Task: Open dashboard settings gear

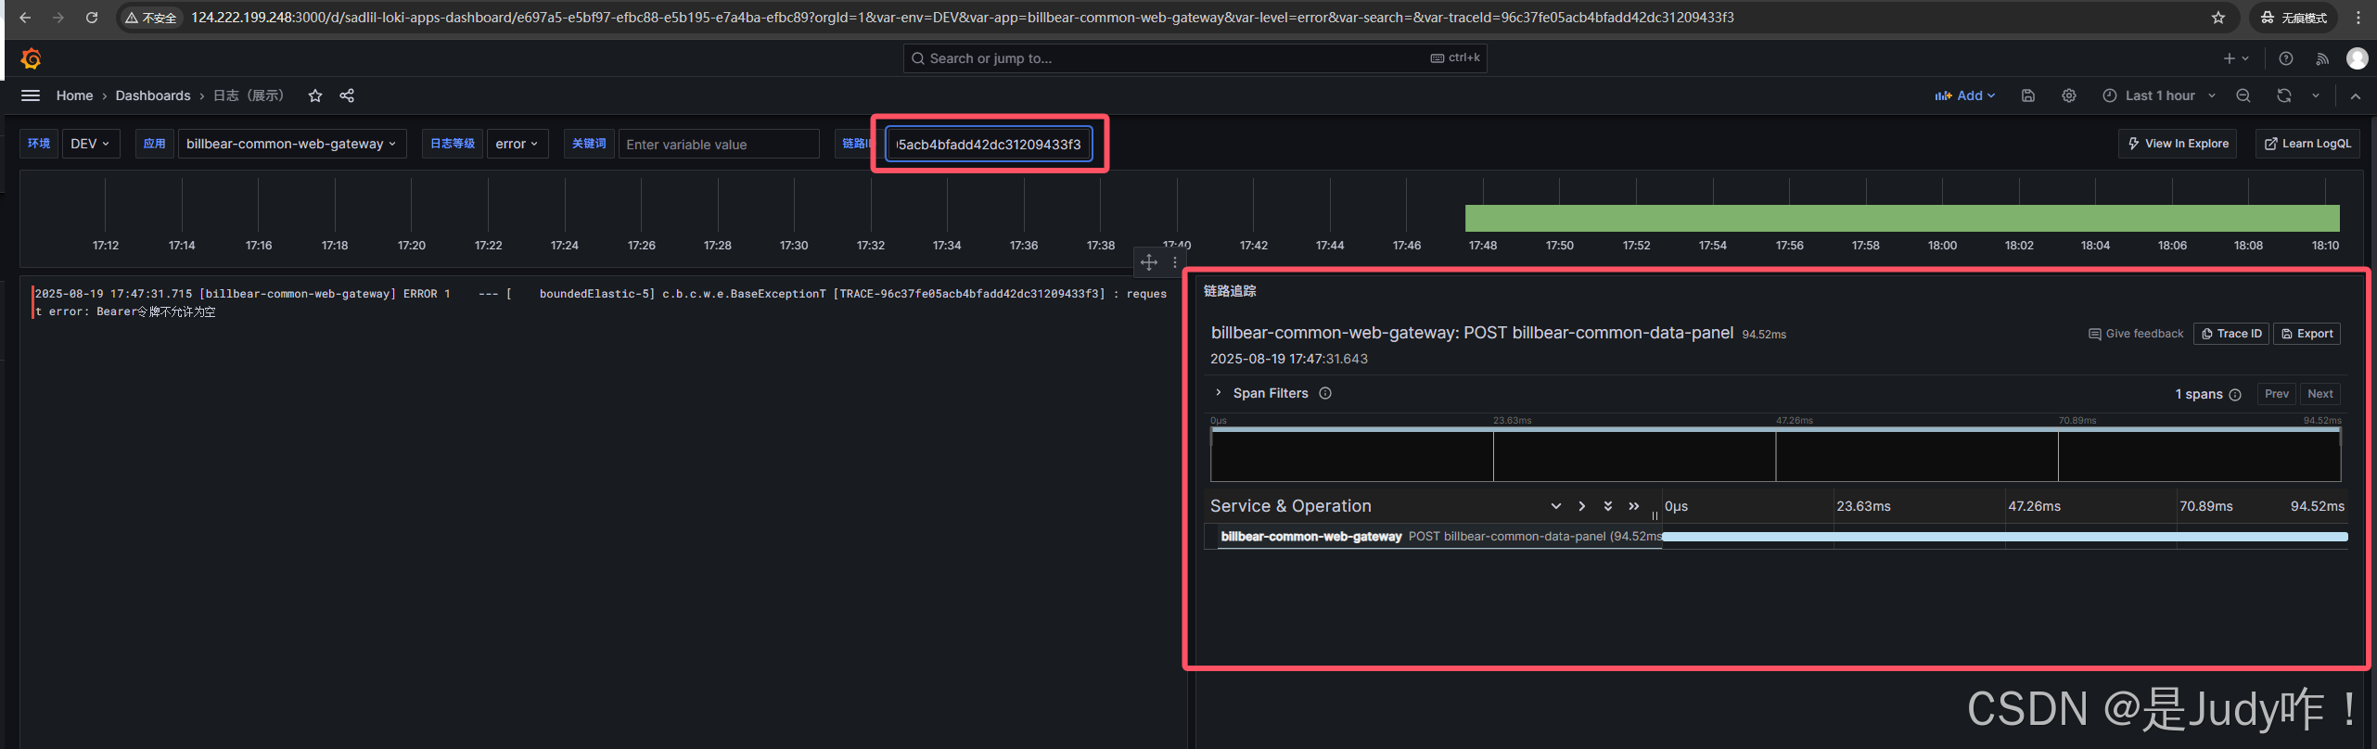Action: tap(2069, 95)
